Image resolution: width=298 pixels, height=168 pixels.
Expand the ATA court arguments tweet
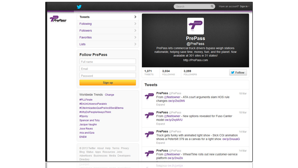[160, 105]
